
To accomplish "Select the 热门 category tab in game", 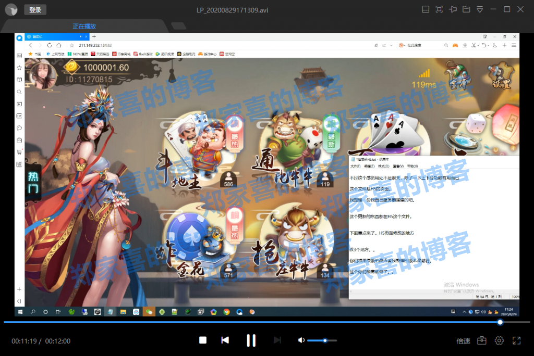I will 33,182.
